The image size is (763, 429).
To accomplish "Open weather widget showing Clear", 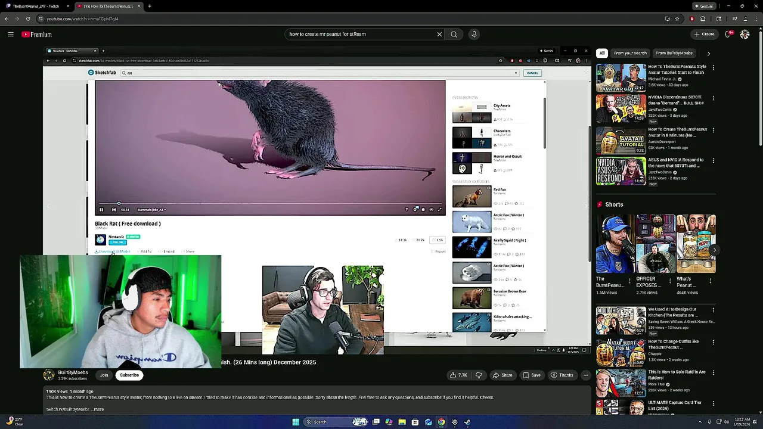I will (14, 422).
